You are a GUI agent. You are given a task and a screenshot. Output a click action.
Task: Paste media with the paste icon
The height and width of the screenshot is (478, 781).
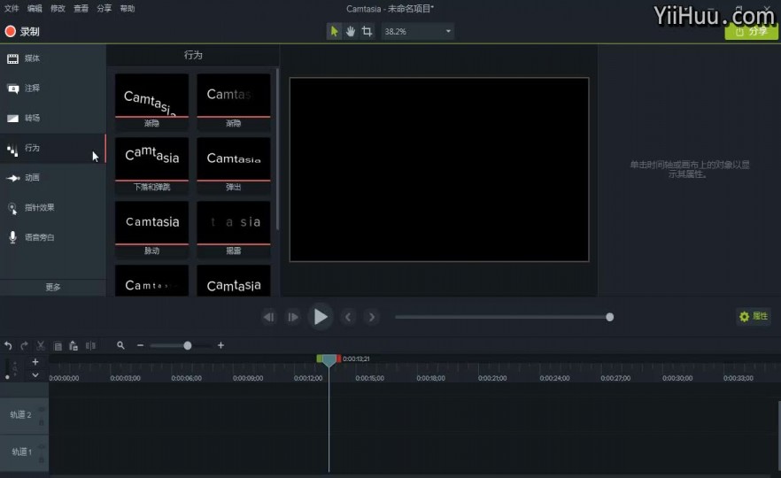coord(73,345)
